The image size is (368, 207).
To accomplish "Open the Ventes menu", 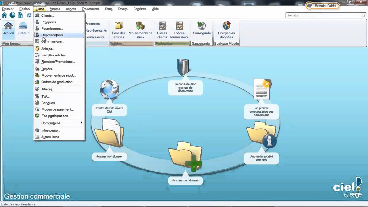I will point(55,9).
